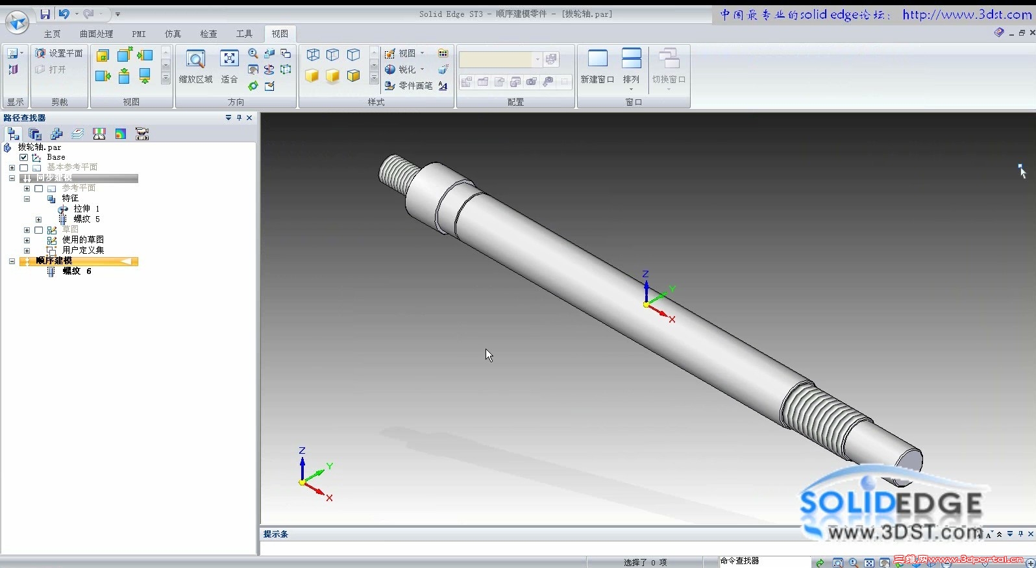The height and width of the screenshot is (568, 1036).
Task: Collapse the 特征 tree node
Action: click(27, 199)
